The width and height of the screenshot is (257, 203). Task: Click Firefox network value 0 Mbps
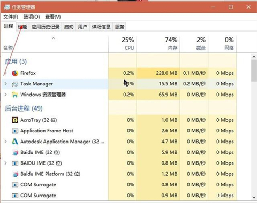pyautogui.click(x=225, y=73)
